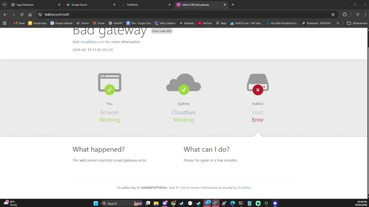Open the Google Calendar bookmark
The width and height of the screenshot is (369, 207).
[61, 23]
